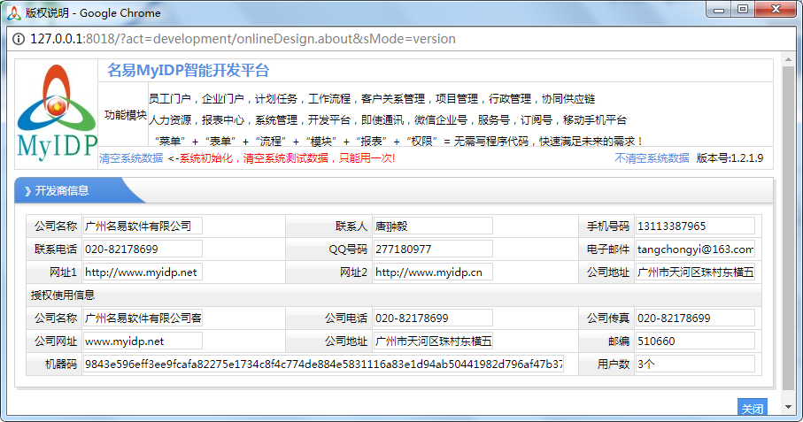
Task: Click the Chrome window title icon
Action: pos(13,12)
